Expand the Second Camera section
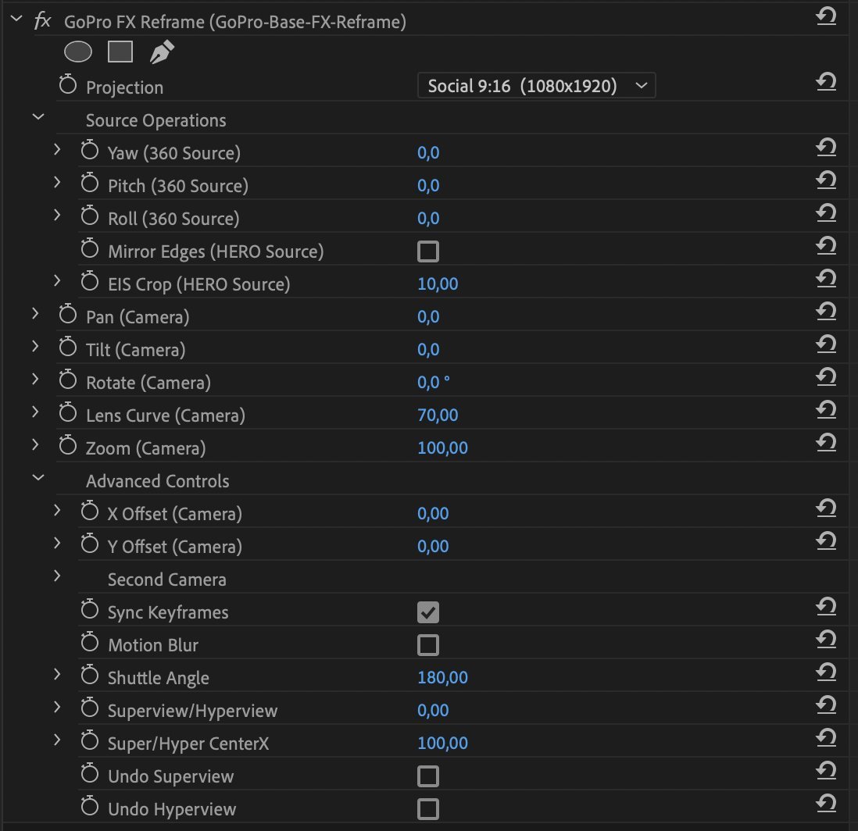The image size is (858, 831). pos(57,576)
